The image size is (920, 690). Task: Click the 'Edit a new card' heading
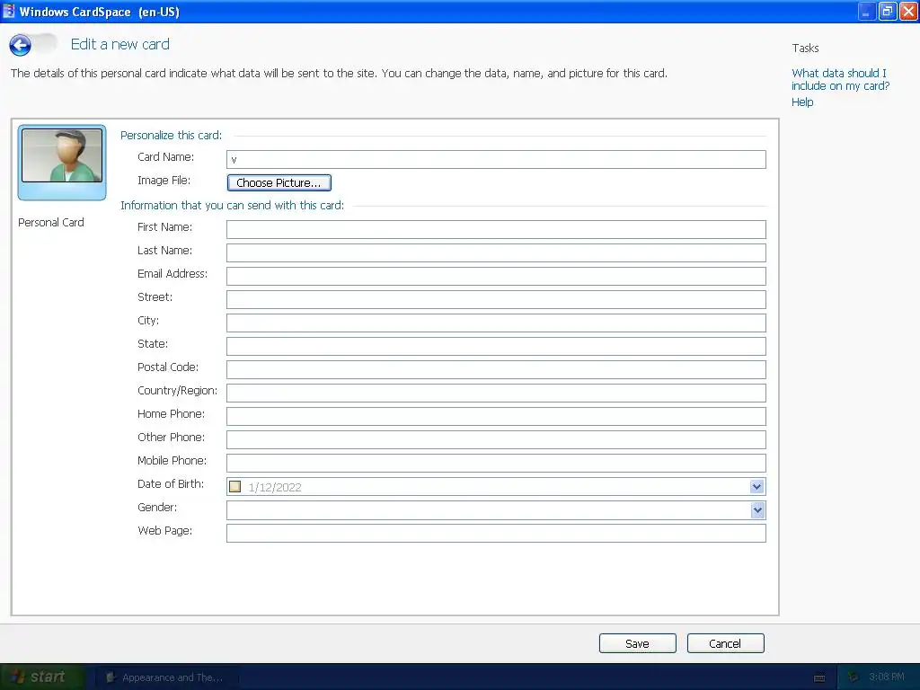click(119, 44)
